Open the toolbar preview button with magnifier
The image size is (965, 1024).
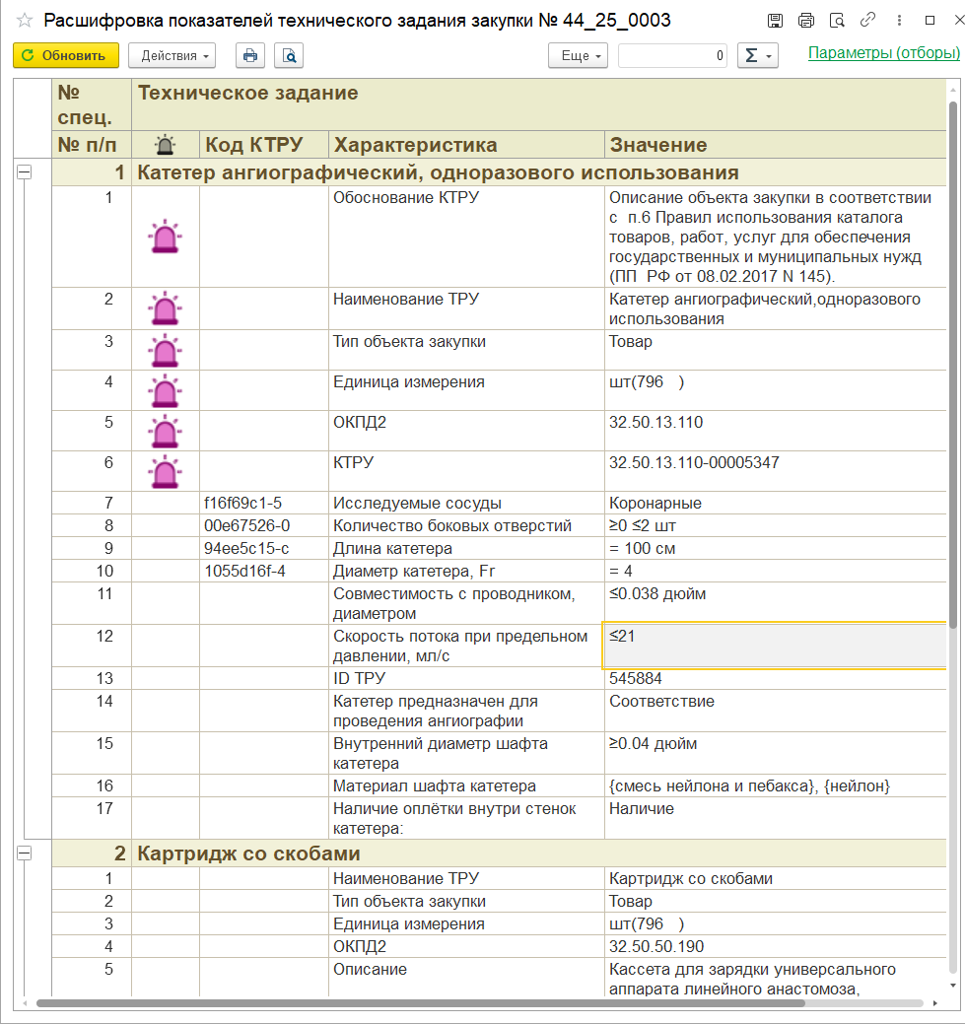click(289, 55)
